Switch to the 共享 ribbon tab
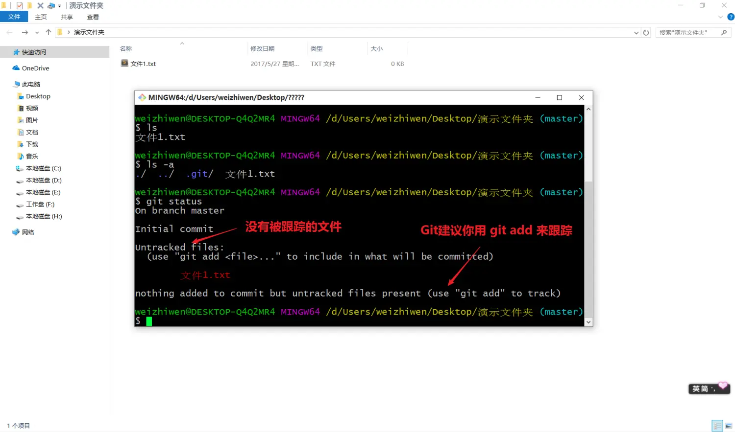 (x=67, y=17)
